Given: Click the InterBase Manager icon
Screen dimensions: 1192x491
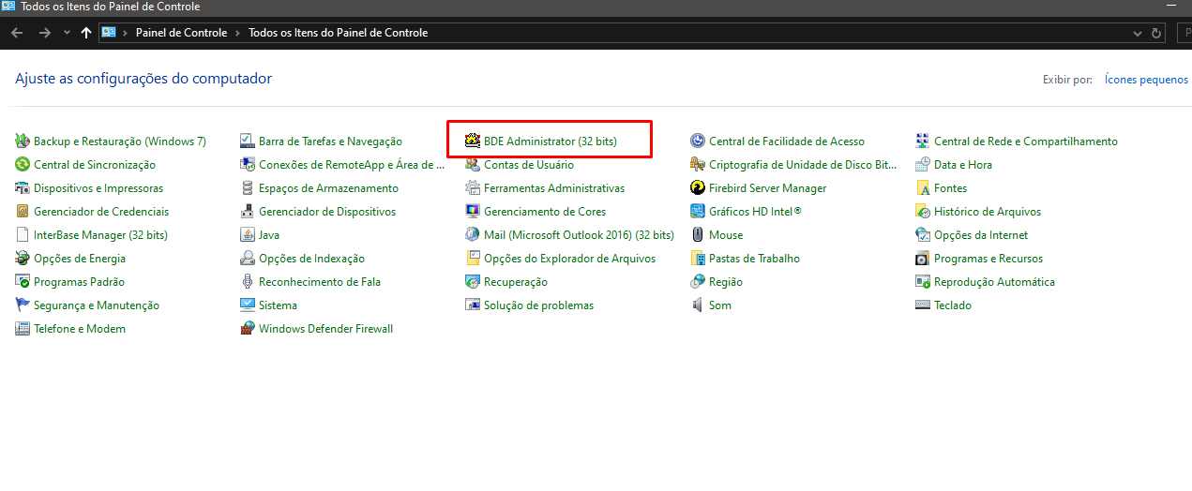Looking at the screenshot, I should point(23,235).
